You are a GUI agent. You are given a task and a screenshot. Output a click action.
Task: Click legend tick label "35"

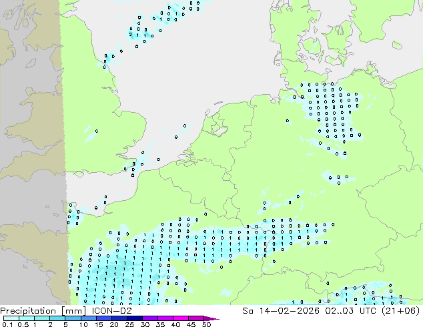[160, 324]
